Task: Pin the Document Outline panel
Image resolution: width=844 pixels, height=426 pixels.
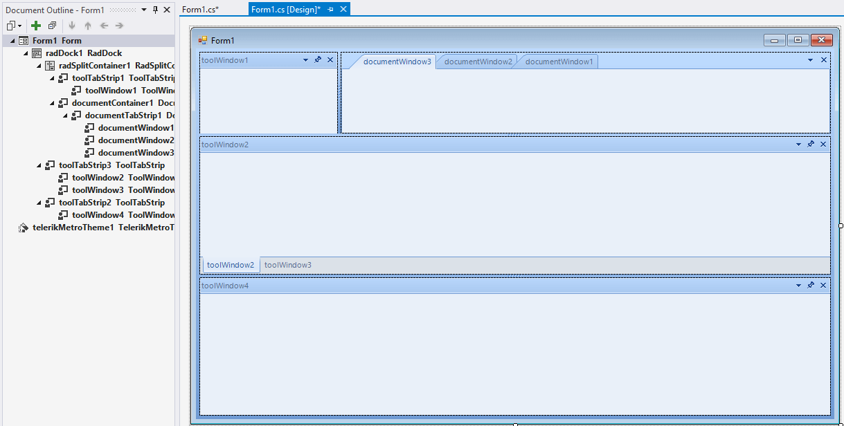Action: click(x=155, y=10)
